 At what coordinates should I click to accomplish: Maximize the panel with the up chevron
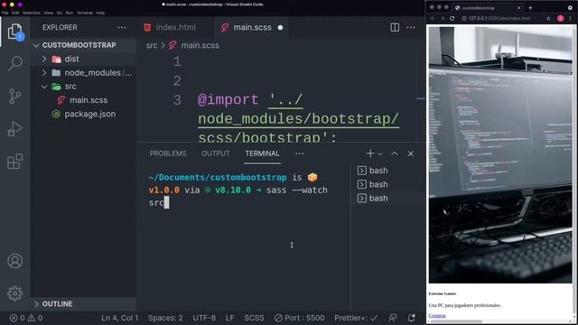point(395,153)
